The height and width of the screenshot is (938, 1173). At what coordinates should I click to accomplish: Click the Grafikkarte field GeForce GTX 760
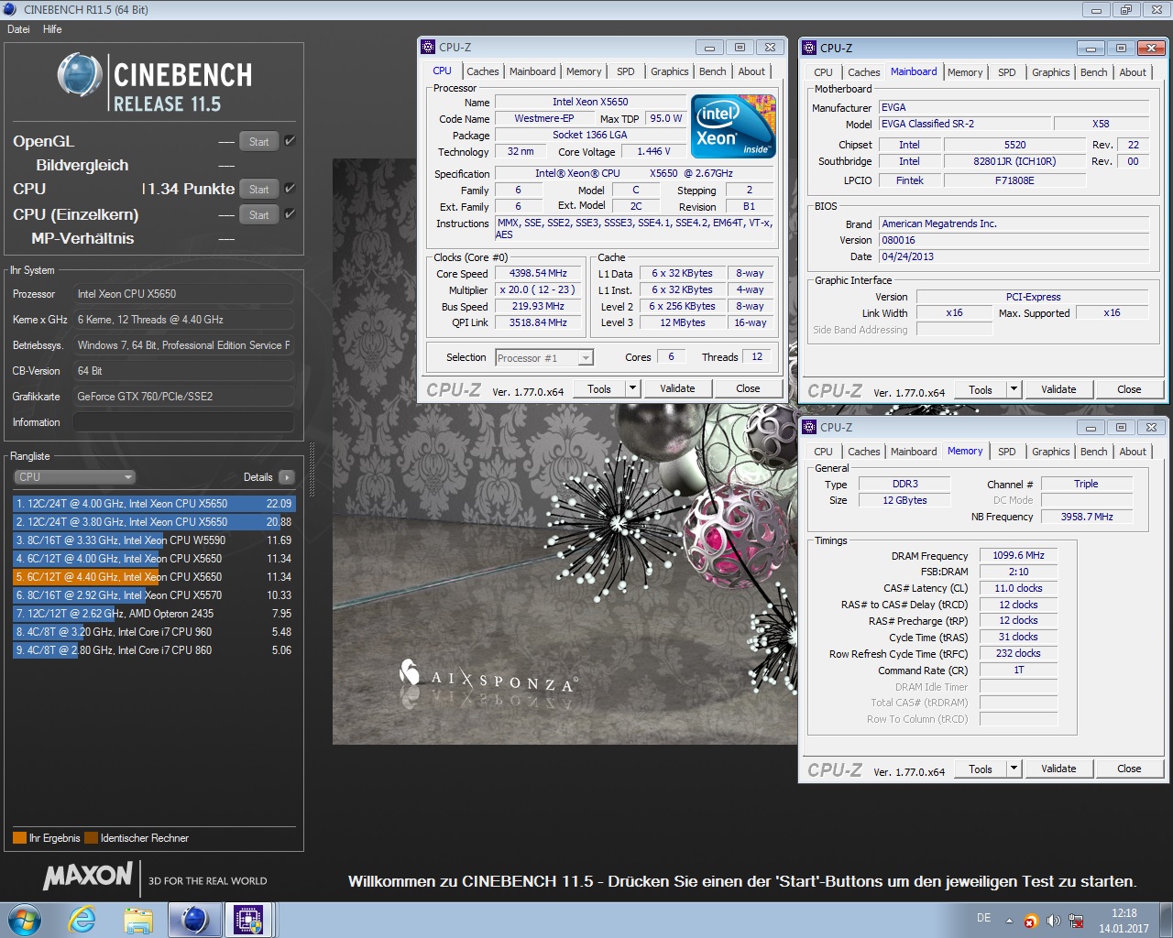(183, 397)
